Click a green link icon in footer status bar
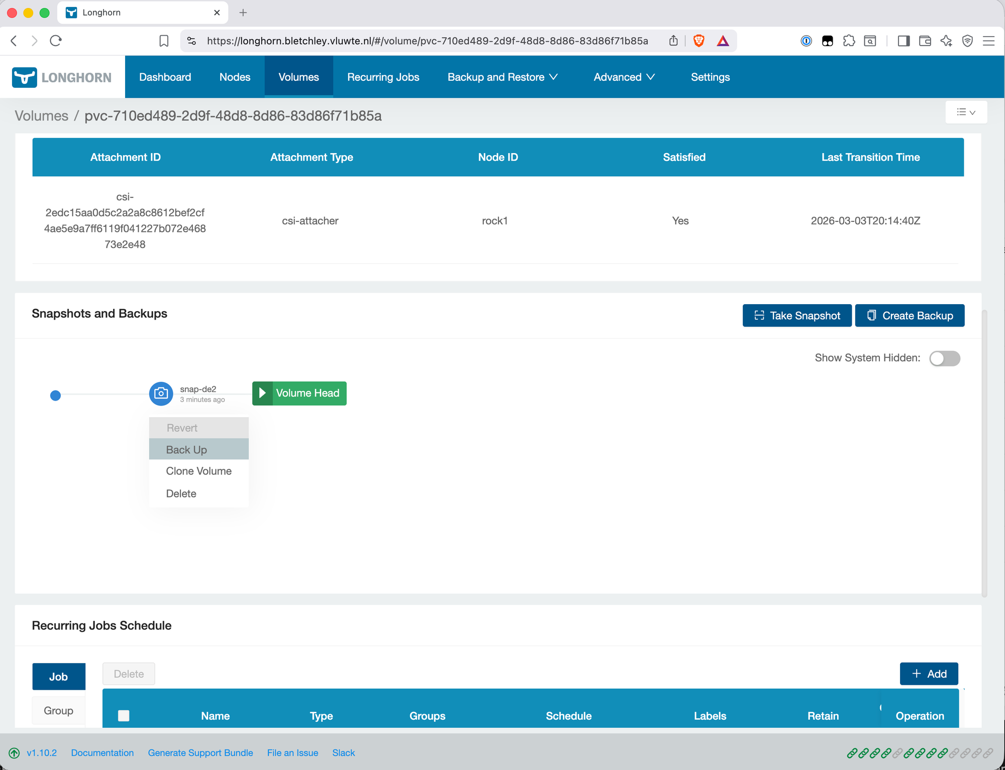Viewport: 1005px width, 770px height. [853, 753]
